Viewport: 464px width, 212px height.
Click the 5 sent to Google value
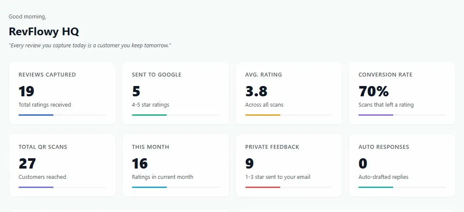point(136,91)
